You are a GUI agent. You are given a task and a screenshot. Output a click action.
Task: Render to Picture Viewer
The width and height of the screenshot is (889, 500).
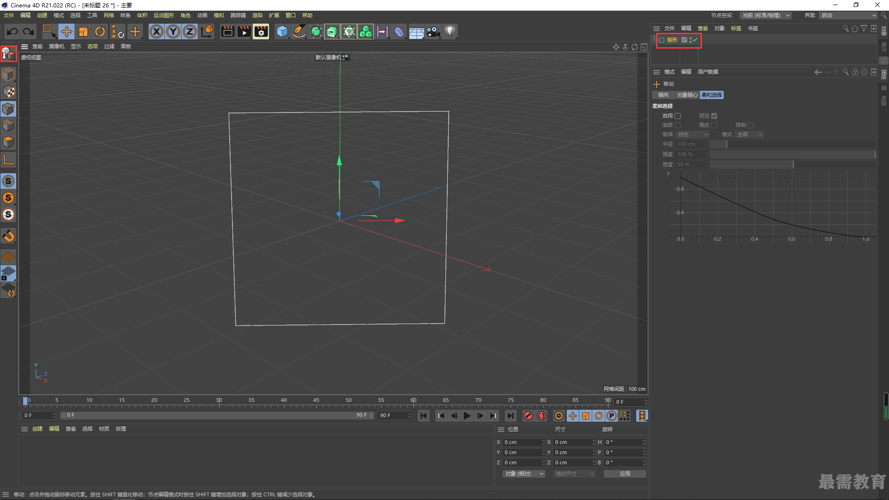click(x=244, y=31)
